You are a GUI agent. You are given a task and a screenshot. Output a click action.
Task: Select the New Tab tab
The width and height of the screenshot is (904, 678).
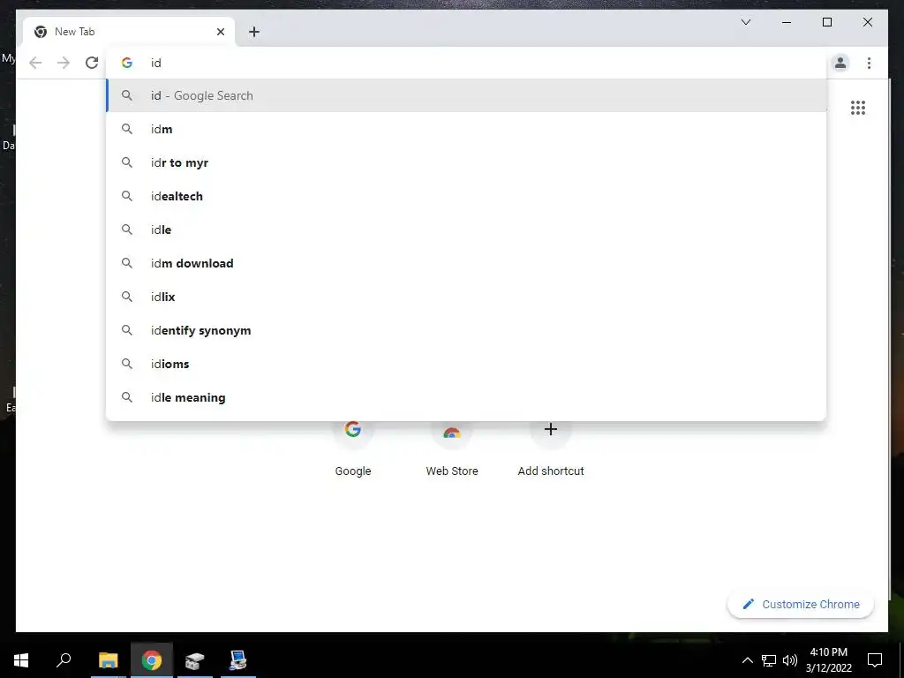(129, 32)
